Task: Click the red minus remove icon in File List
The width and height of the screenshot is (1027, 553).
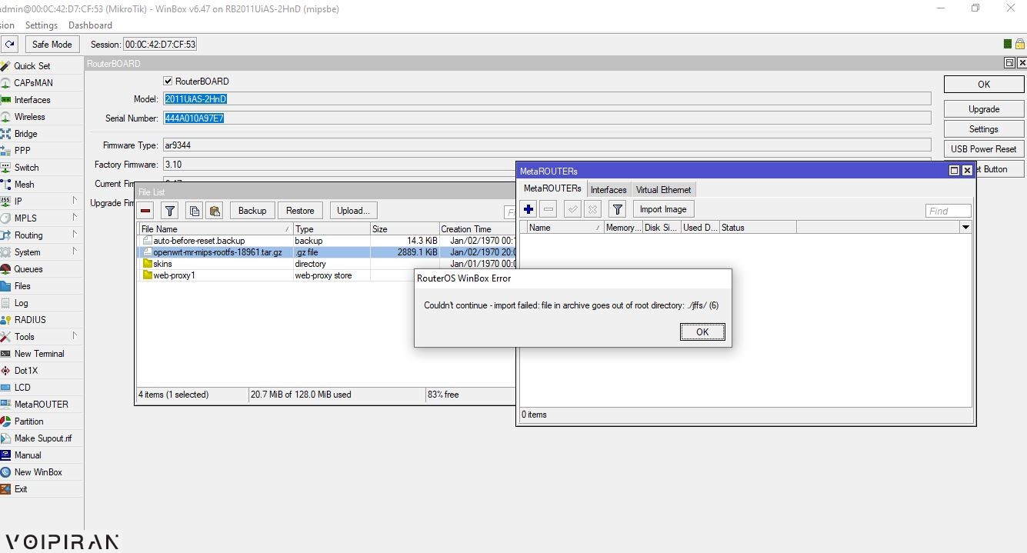Action: [x=146, y=211]
